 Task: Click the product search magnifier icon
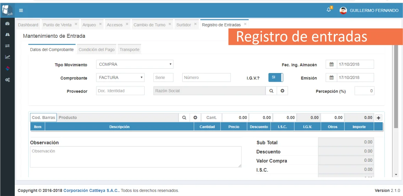(184, 117)
